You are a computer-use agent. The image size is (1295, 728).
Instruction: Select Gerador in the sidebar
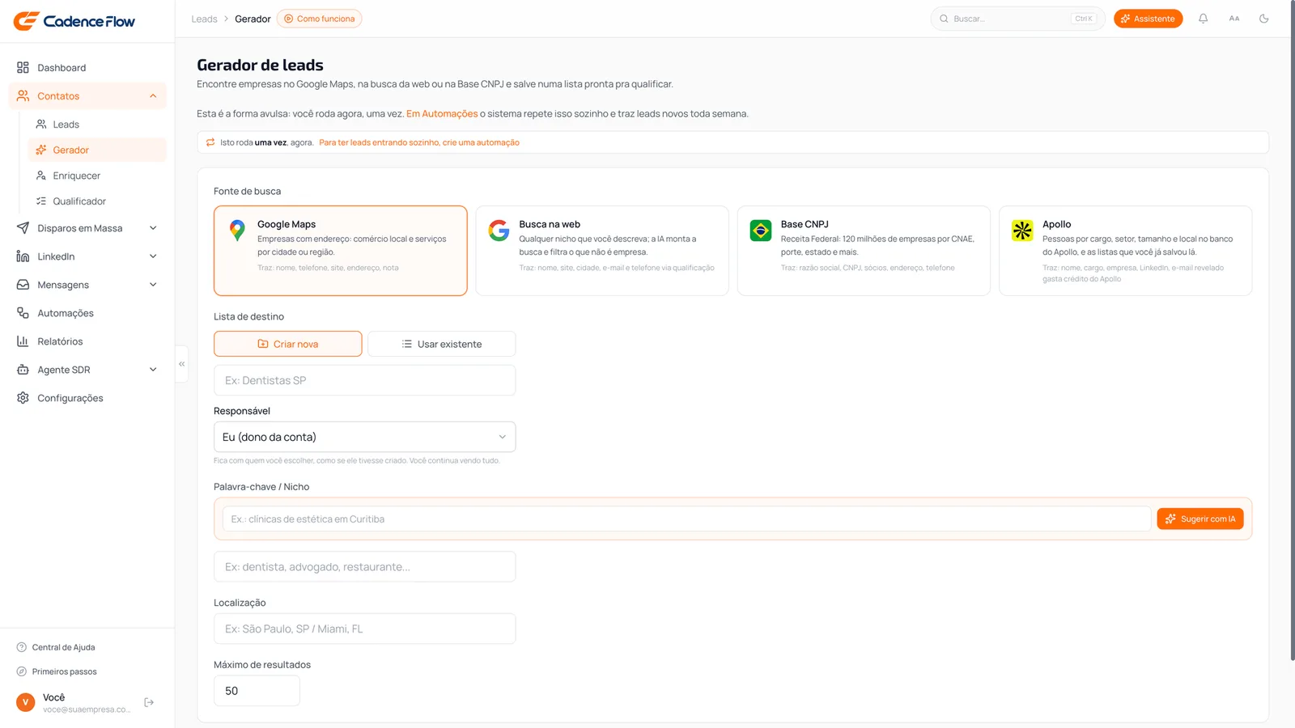[97, 150]
